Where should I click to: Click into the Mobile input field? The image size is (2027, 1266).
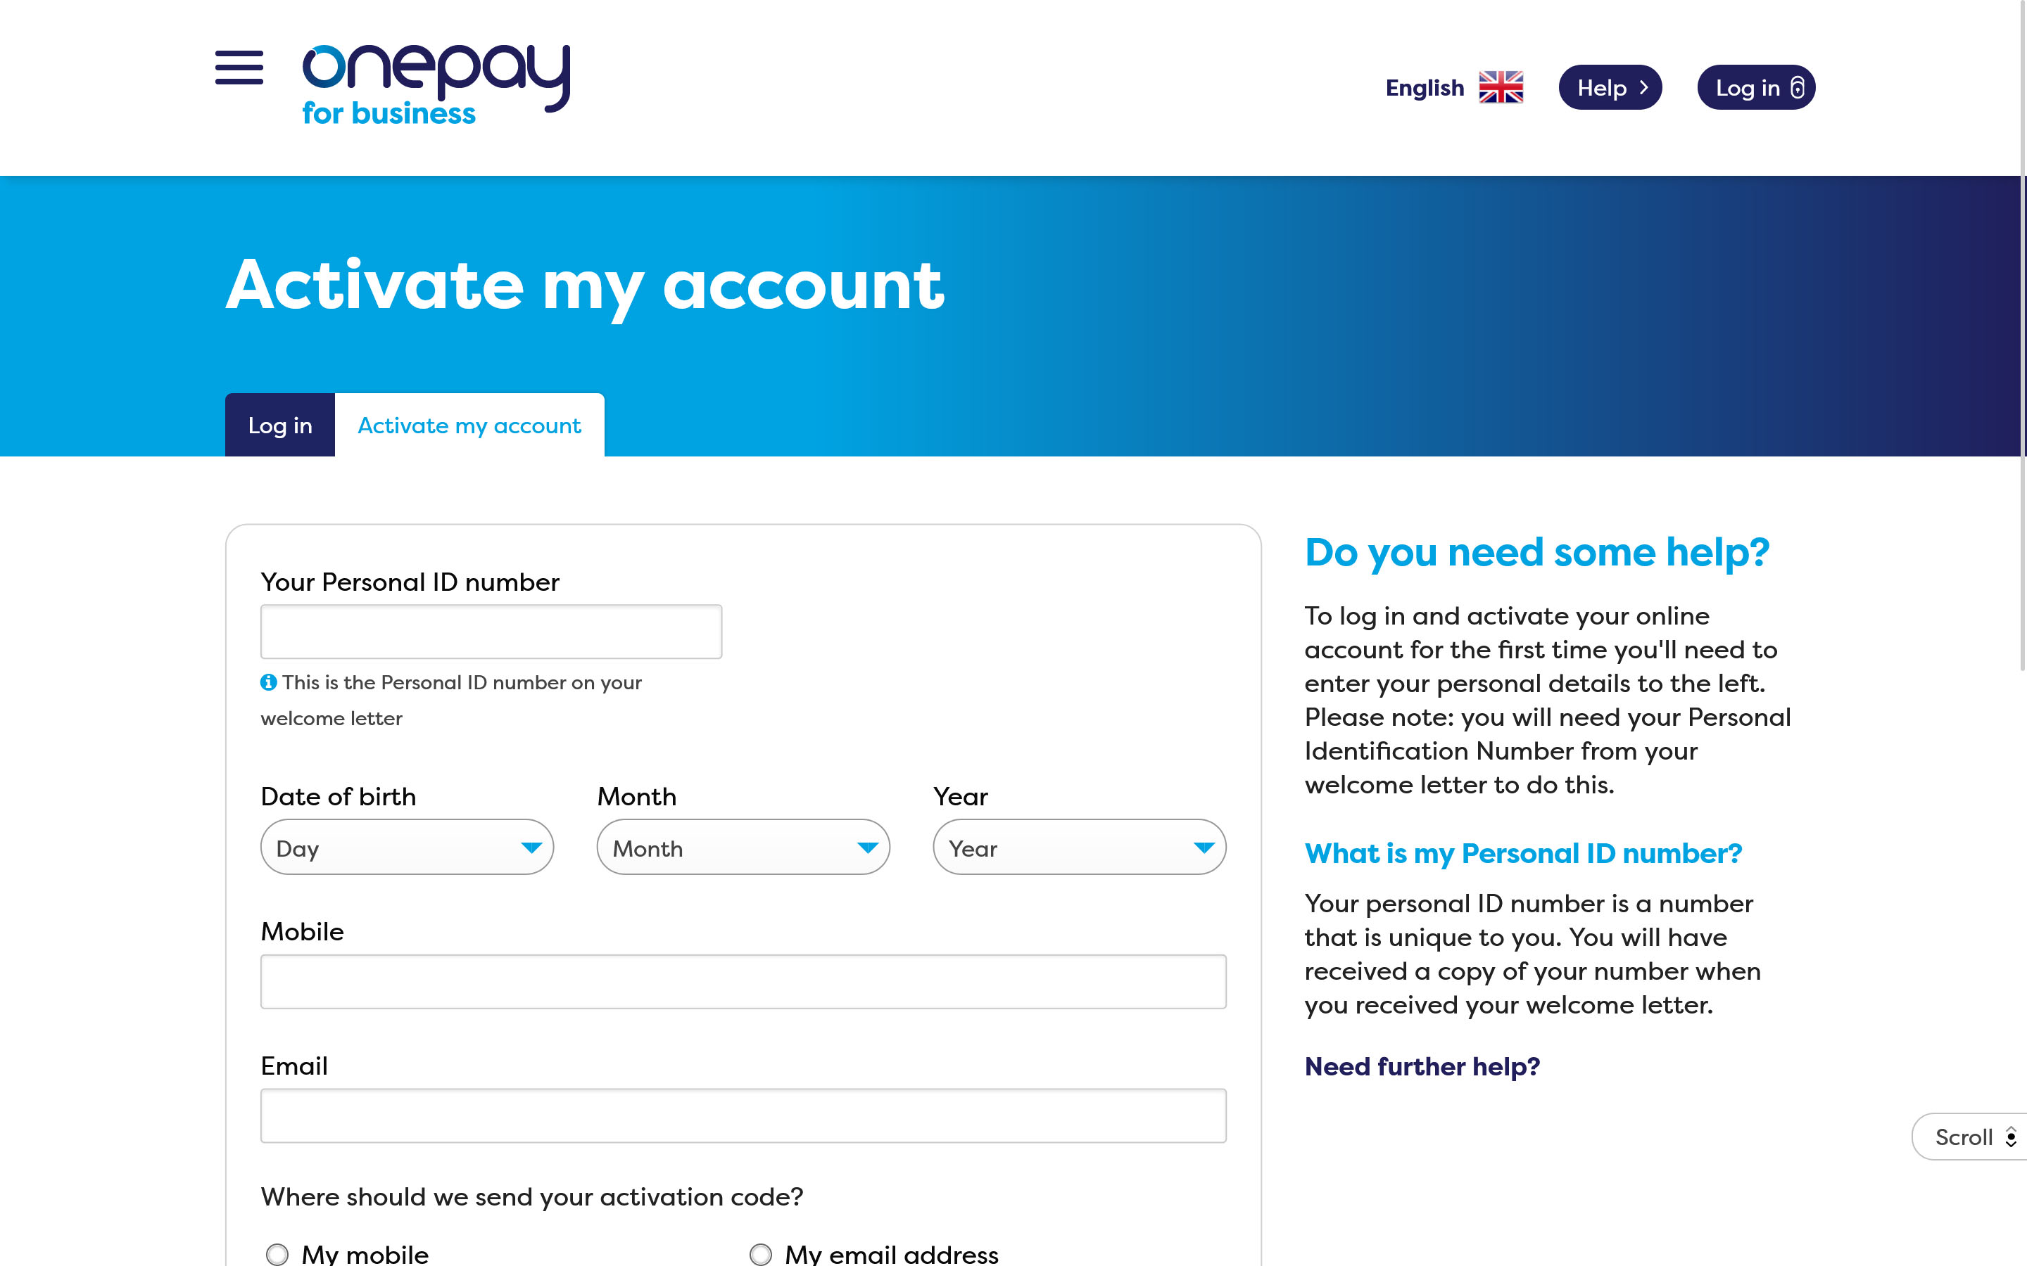coord(743,981)
